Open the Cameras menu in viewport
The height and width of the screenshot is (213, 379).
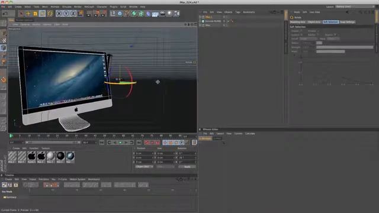(x=25, y=24)
